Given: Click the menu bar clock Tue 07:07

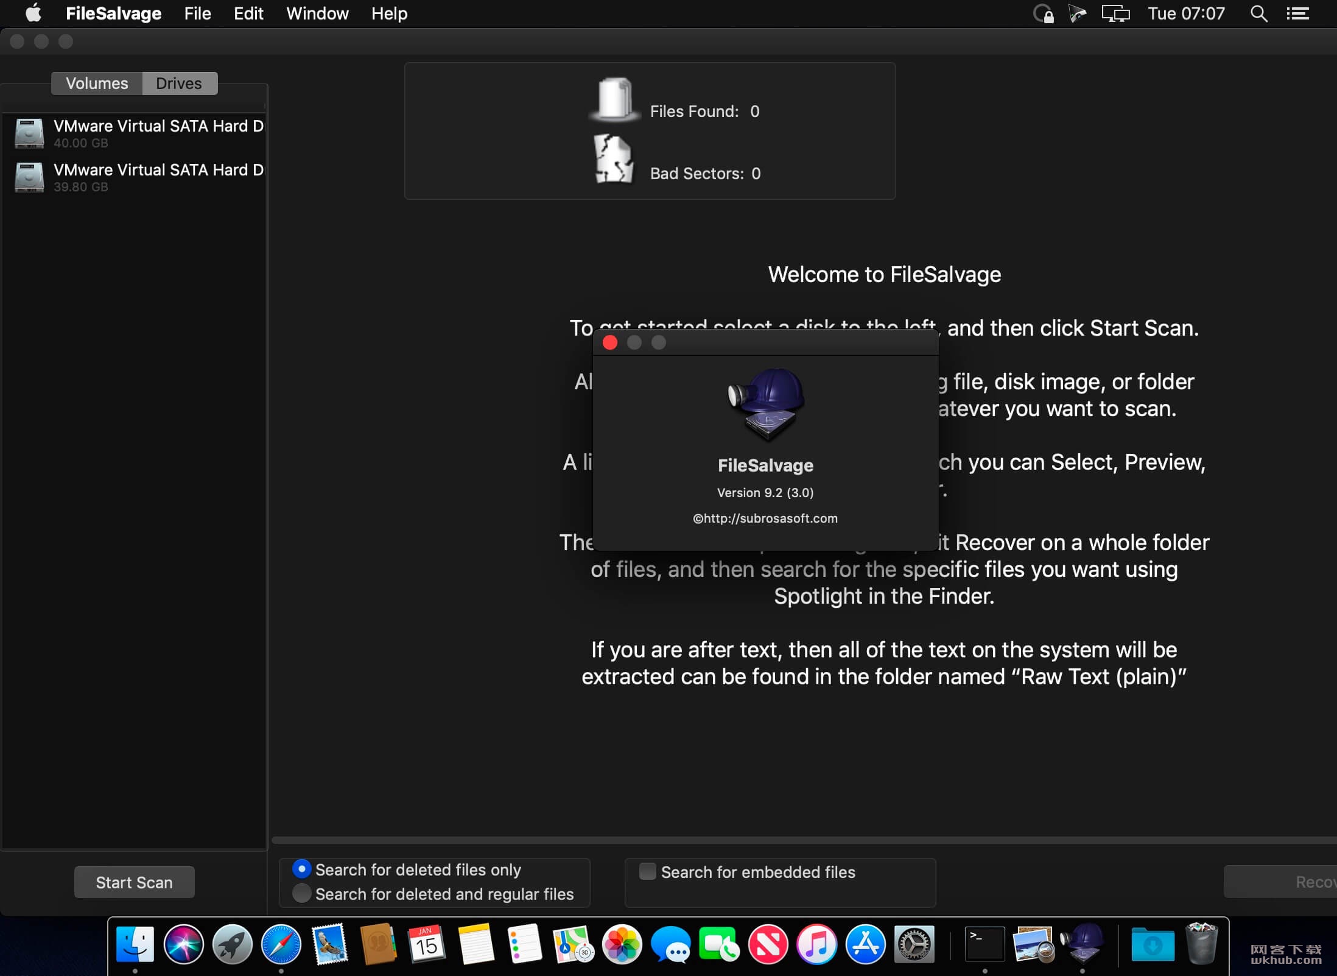Looking at the screenshot, I should (x=1186, y=13).
